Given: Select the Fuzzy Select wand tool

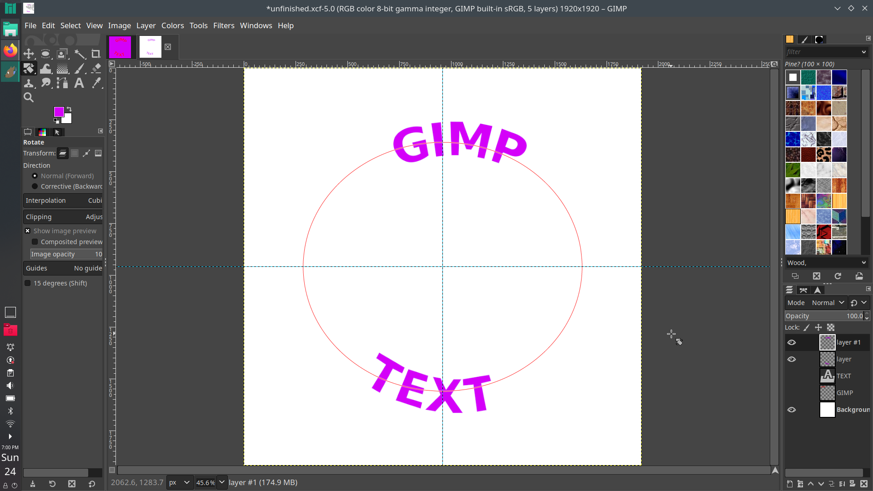Looking at the screenshot, I should (x=80, y=54).
